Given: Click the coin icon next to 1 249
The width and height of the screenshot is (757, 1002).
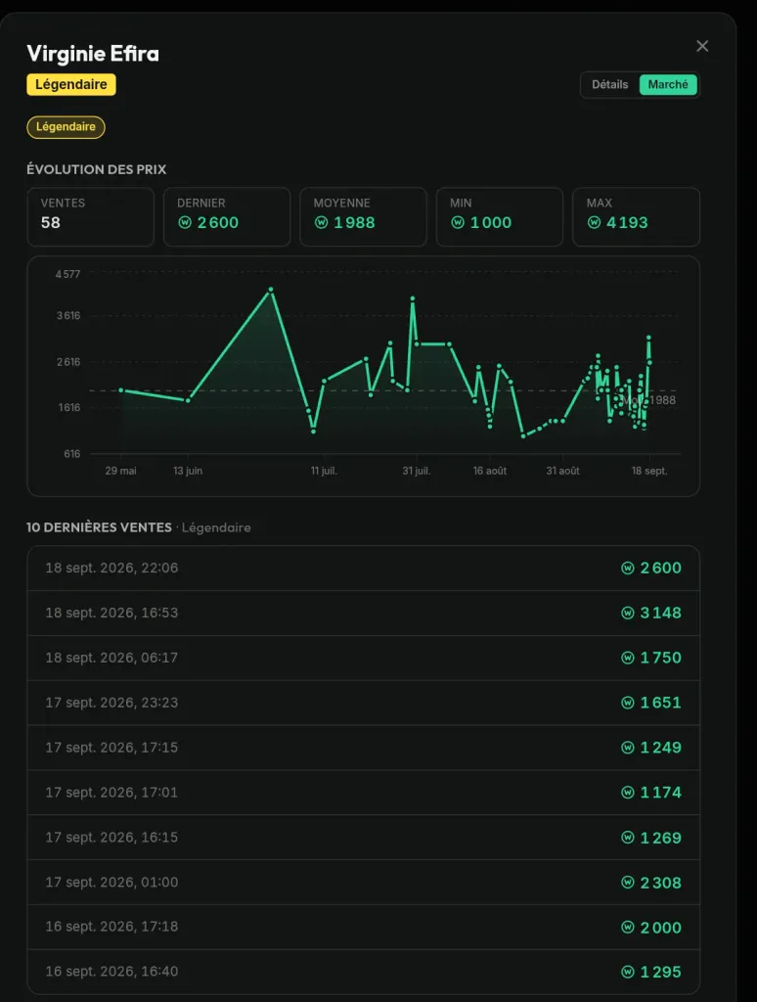Looking at the screenshot, I should pyautogui.click(x=627, y=747).
